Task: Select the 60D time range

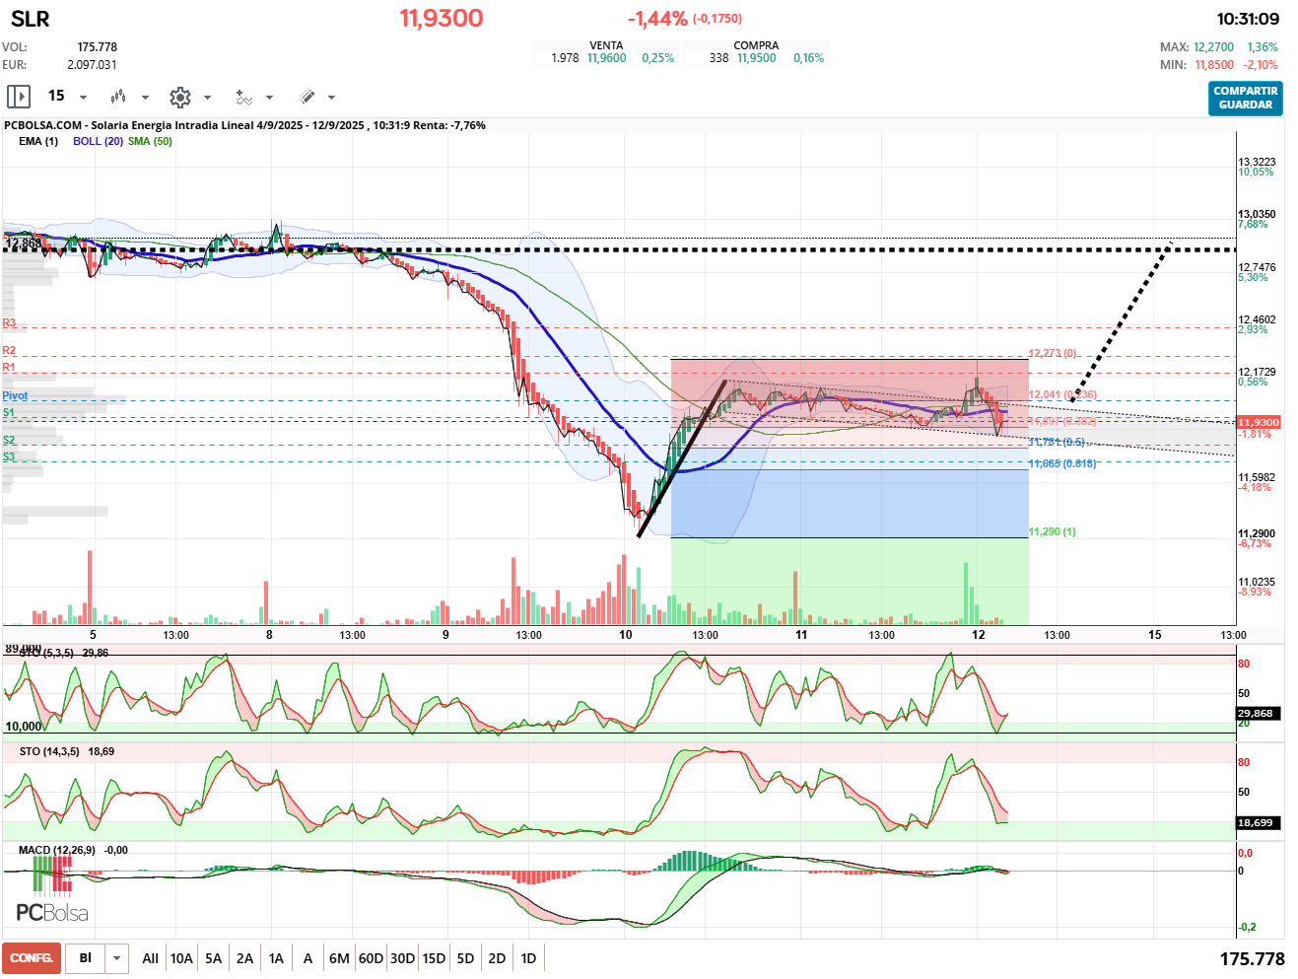Action: click(371, 958)
